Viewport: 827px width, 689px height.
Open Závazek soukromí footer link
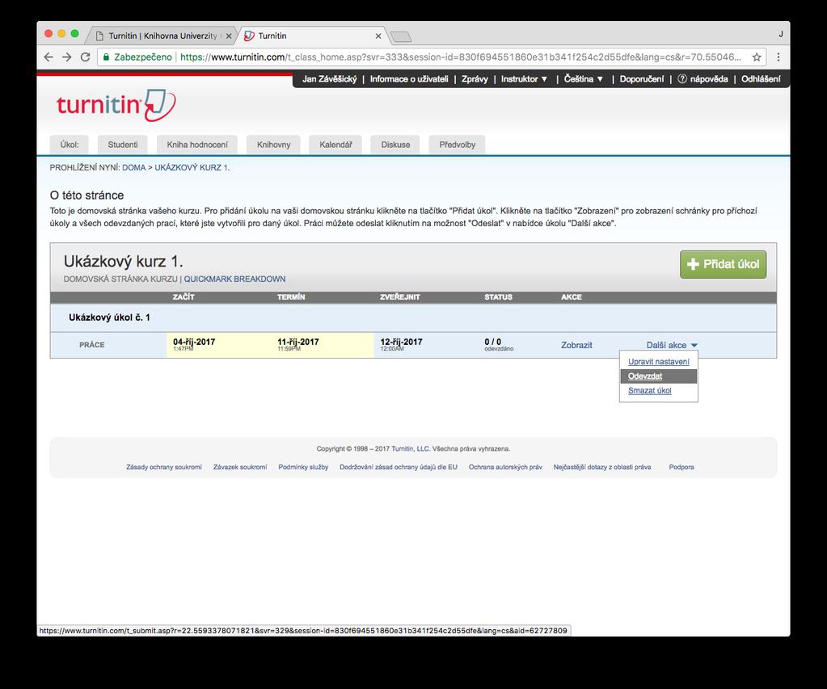coord(240,467)
